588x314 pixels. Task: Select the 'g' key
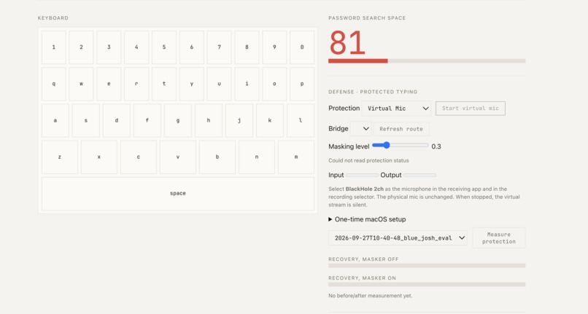tap(178, 121)
